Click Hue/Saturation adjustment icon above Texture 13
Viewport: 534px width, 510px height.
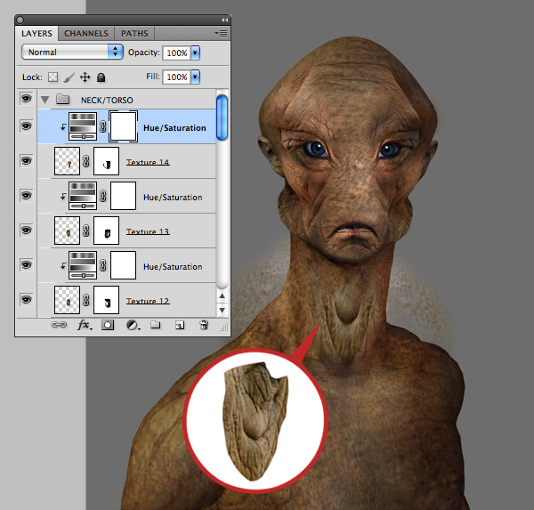coord(83,196)
